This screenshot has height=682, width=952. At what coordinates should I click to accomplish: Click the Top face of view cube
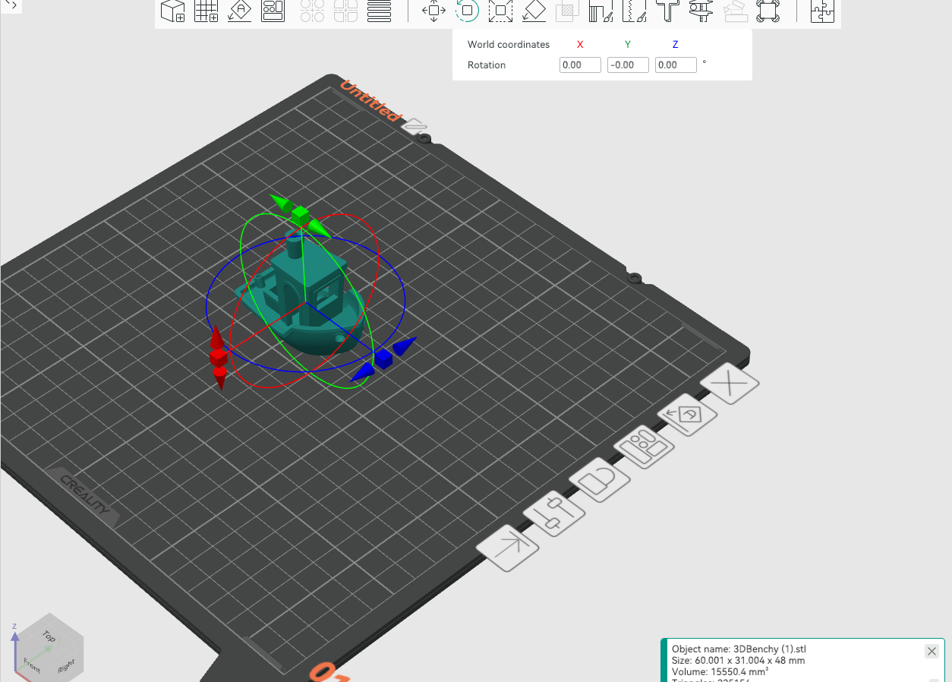[x=50, y=635]
